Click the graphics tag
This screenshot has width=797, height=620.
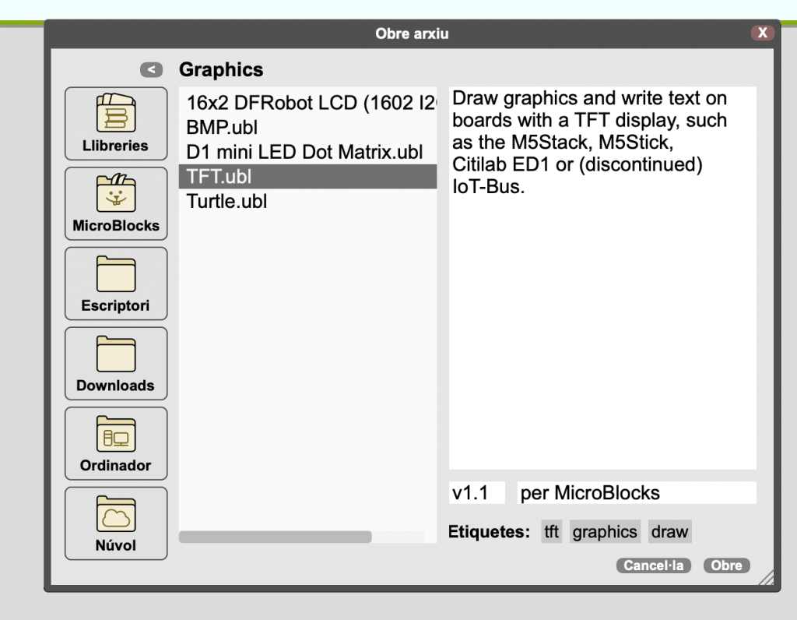point(605,531)
